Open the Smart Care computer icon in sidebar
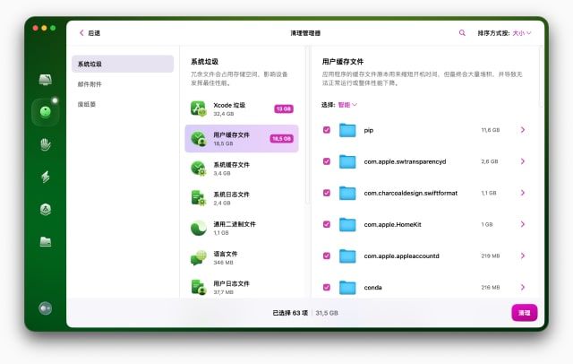 46,80
